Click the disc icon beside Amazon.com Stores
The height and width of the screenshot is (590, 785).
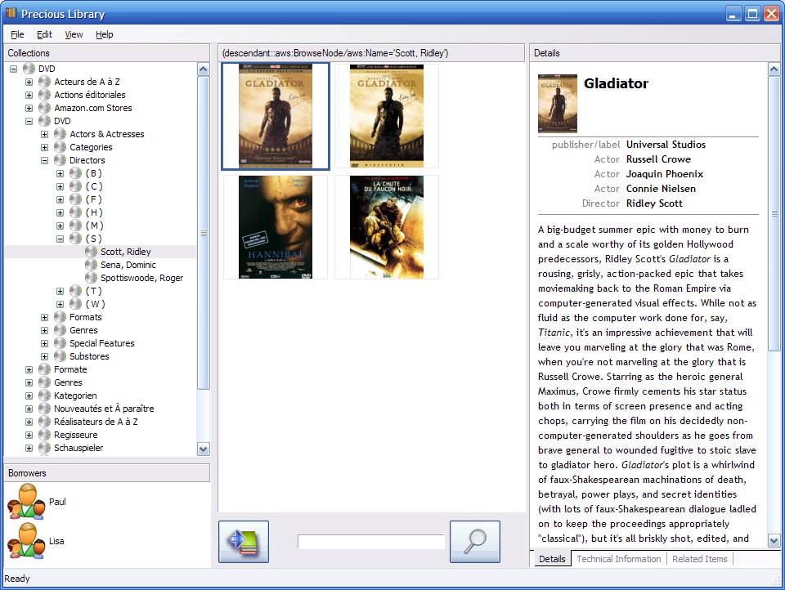44,108
